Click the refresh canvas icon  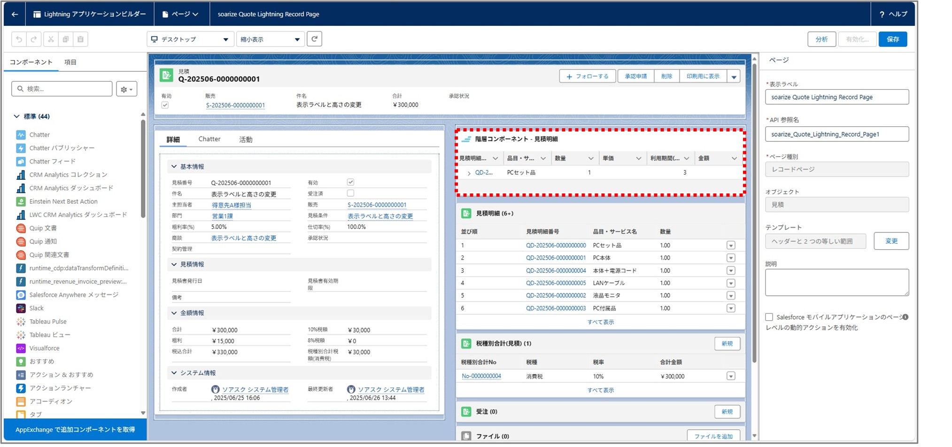314,39
